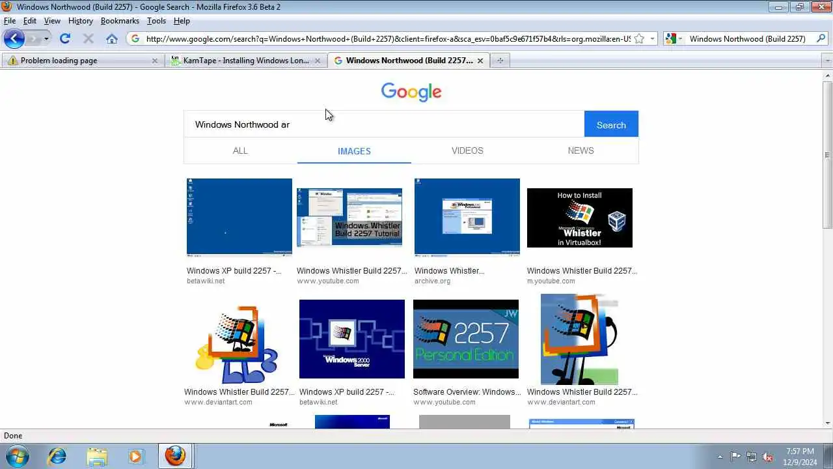Go to the Home page icon
833x469 pixels.
tap(112, 38)
